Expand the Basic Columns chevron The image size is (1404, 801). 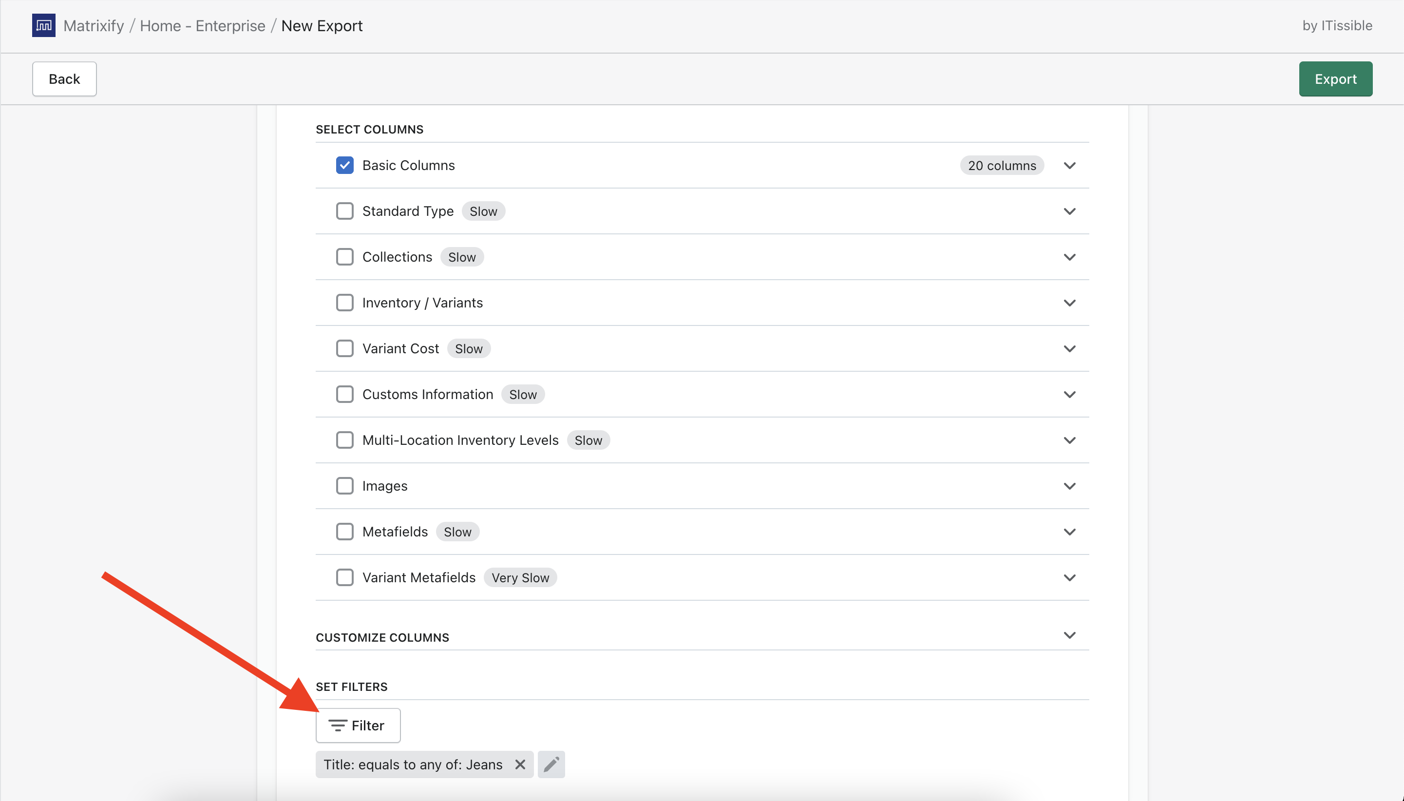click(1068, 165)
